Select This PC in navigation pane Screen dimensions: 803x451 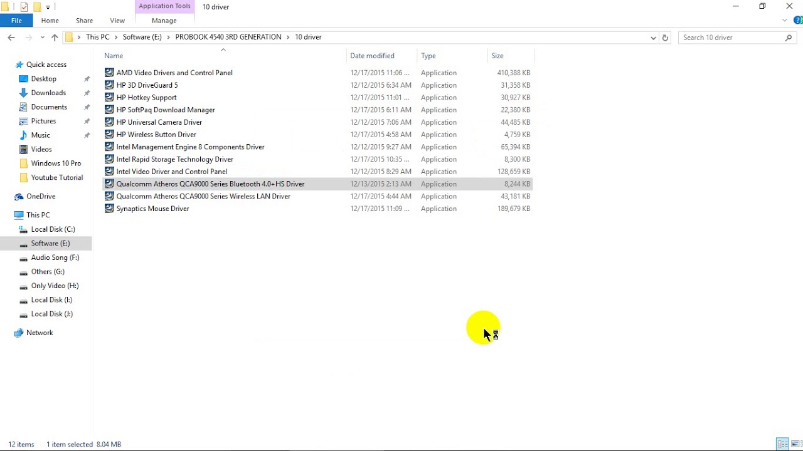tap(38, 215)
